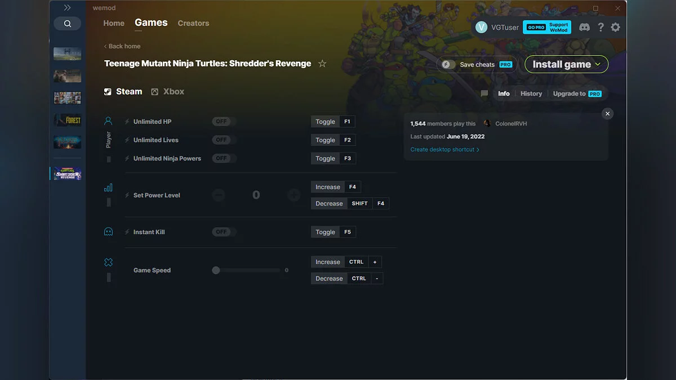The width and height of the screenshot is (676, 380).
Task: Click the Toggle button for Instant Kill
Action: pyautogui.click(x=325, y=232)
